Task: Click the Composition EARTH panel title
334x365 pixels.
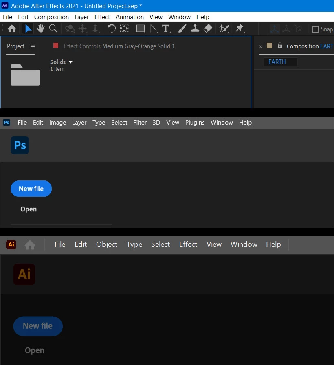Action: (x=310, y=46)
